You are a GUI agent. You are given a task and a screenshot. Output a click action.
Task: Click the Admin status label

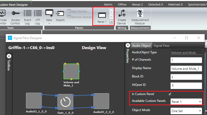click(108, 4)
